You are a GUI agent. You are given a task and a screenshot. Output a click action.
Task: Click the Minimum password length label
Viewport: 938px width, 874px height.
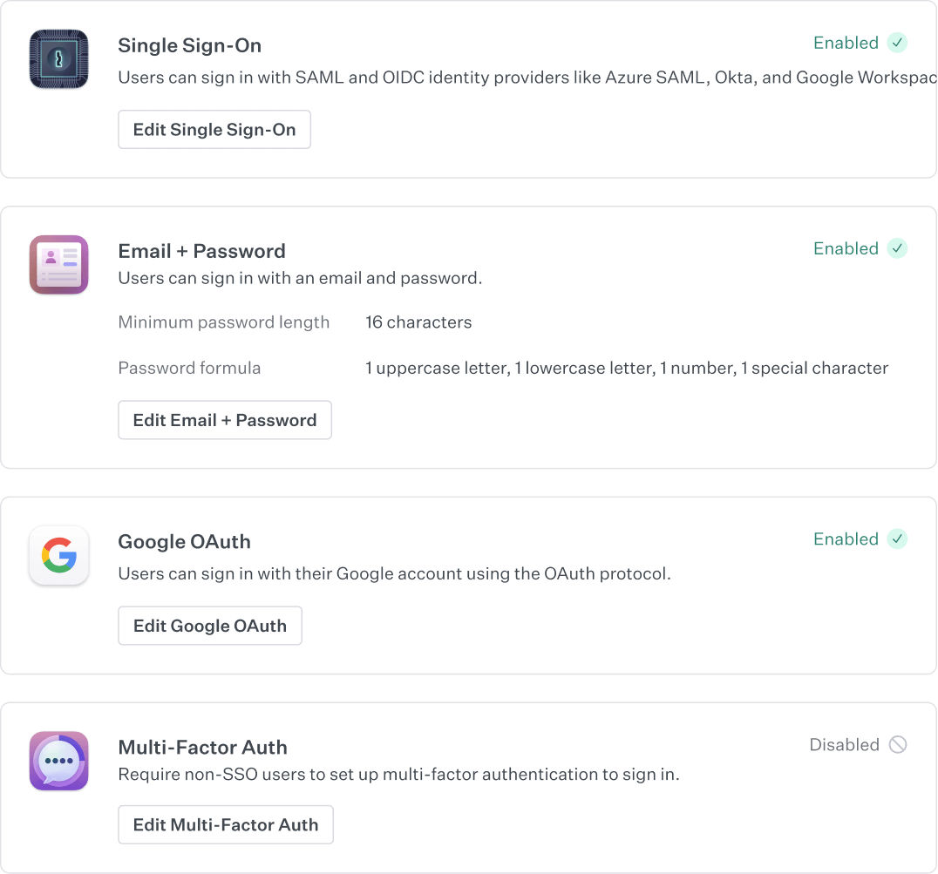coord(224,322)
